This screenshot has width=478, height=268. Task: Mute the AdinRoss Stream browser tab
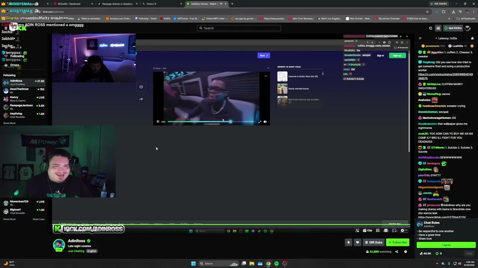point(221,4)
